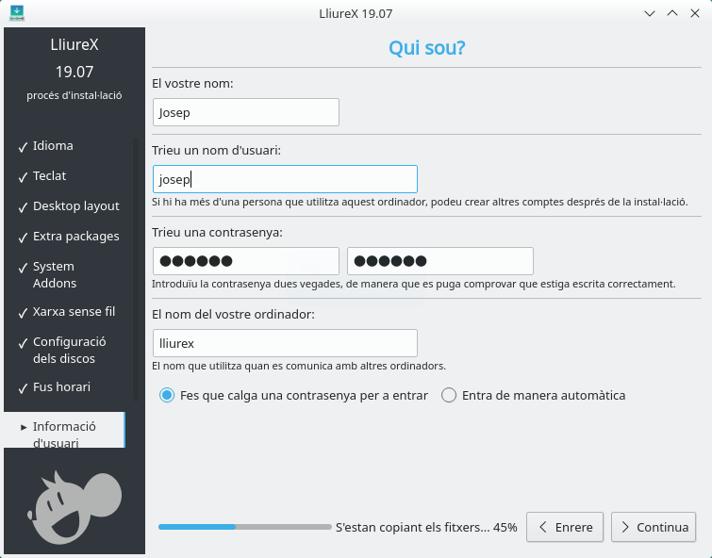
Task: Minimize the LliureX 19.07 window
Action: point(650,13)
